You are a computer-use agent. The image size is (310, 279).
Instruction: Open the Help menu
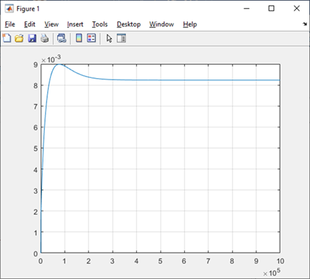click(x=190, y=24)
